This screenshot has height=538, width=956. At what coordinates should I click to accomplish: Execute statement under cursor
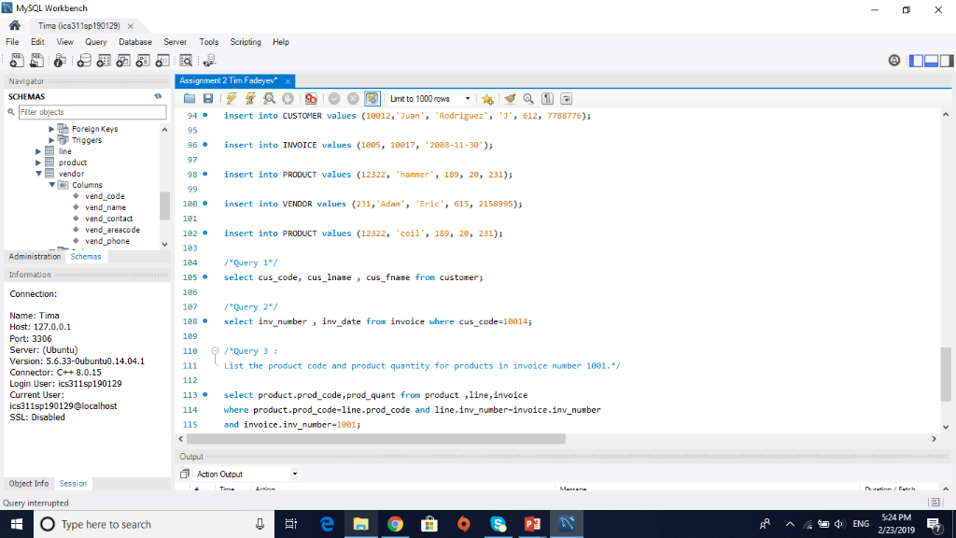point(250,99)
